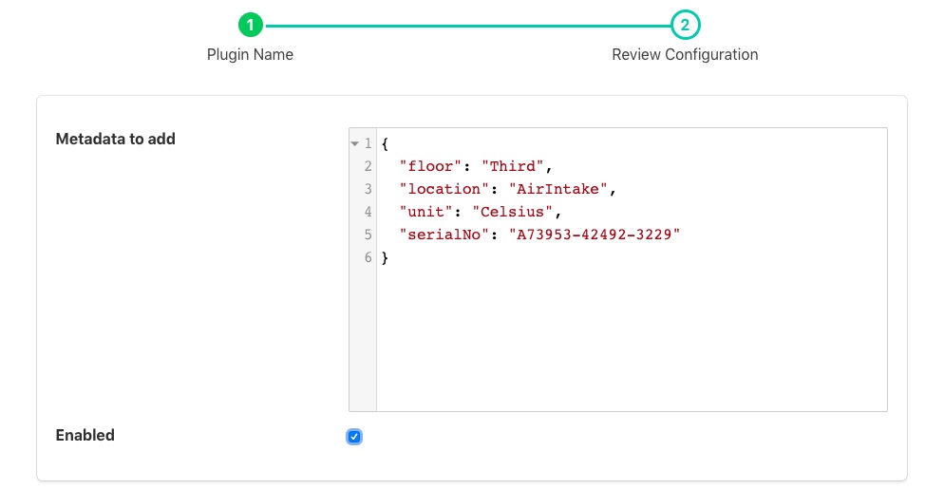Open the Plugin Name step
This screenshot has width=944, height=489.
250,54
